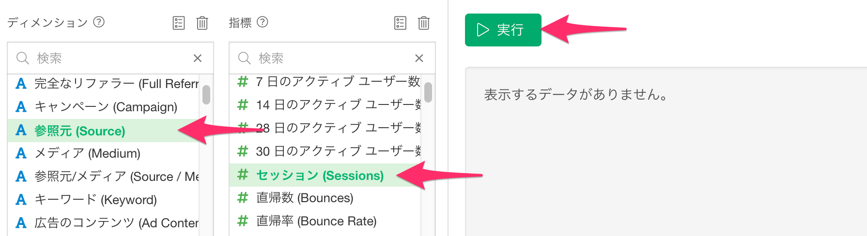867x236 pixels.
Task: Click the metrics trash icon
Action: click(x=424, y=23)
